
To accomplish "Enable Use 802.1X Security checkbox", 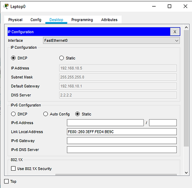I will (13, 169).
